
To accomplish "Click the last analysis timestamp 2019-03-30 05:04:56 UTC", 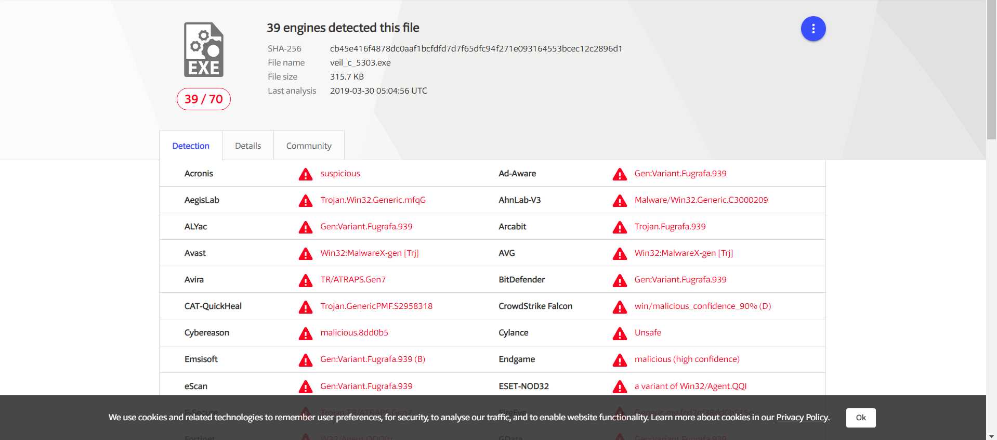I will click(x=378, y=90).
